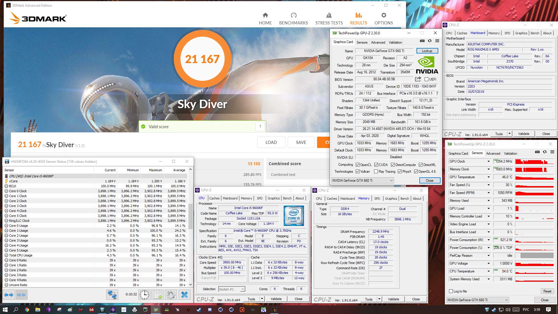Open Caches tab in CPU-Z Mainboard window
Screen dimensions: 558x314
coord(462,33)
